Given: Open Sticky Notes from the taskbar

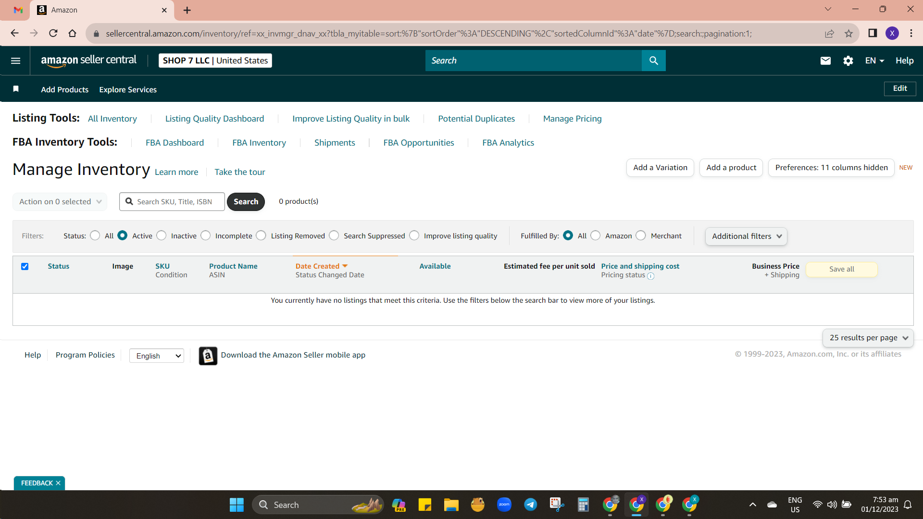Looking at the screenshot, I should coord(425,505).
